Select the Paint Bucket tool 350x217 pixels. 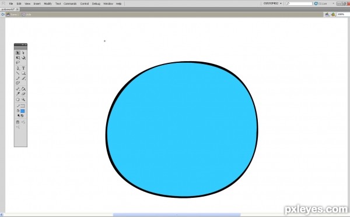coord(23,89)
